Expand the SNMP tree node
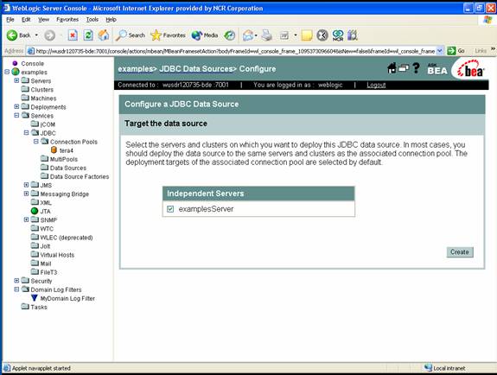The width and height of the screenshot is (497, 375). click(x=26, y=219)
